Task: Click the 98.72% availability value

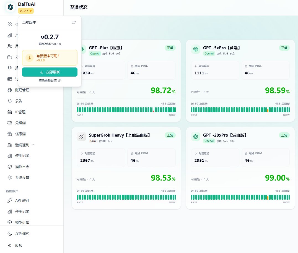Action: 163,90
